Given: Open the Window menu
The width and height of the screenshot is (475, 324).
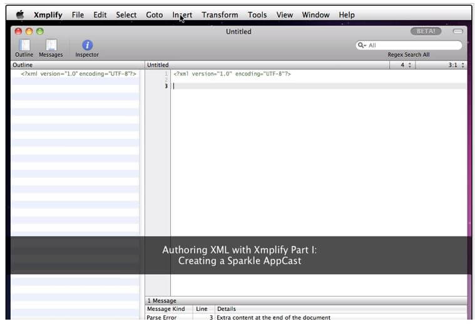Looking at the screenshot, I should (x=315, y=15).
